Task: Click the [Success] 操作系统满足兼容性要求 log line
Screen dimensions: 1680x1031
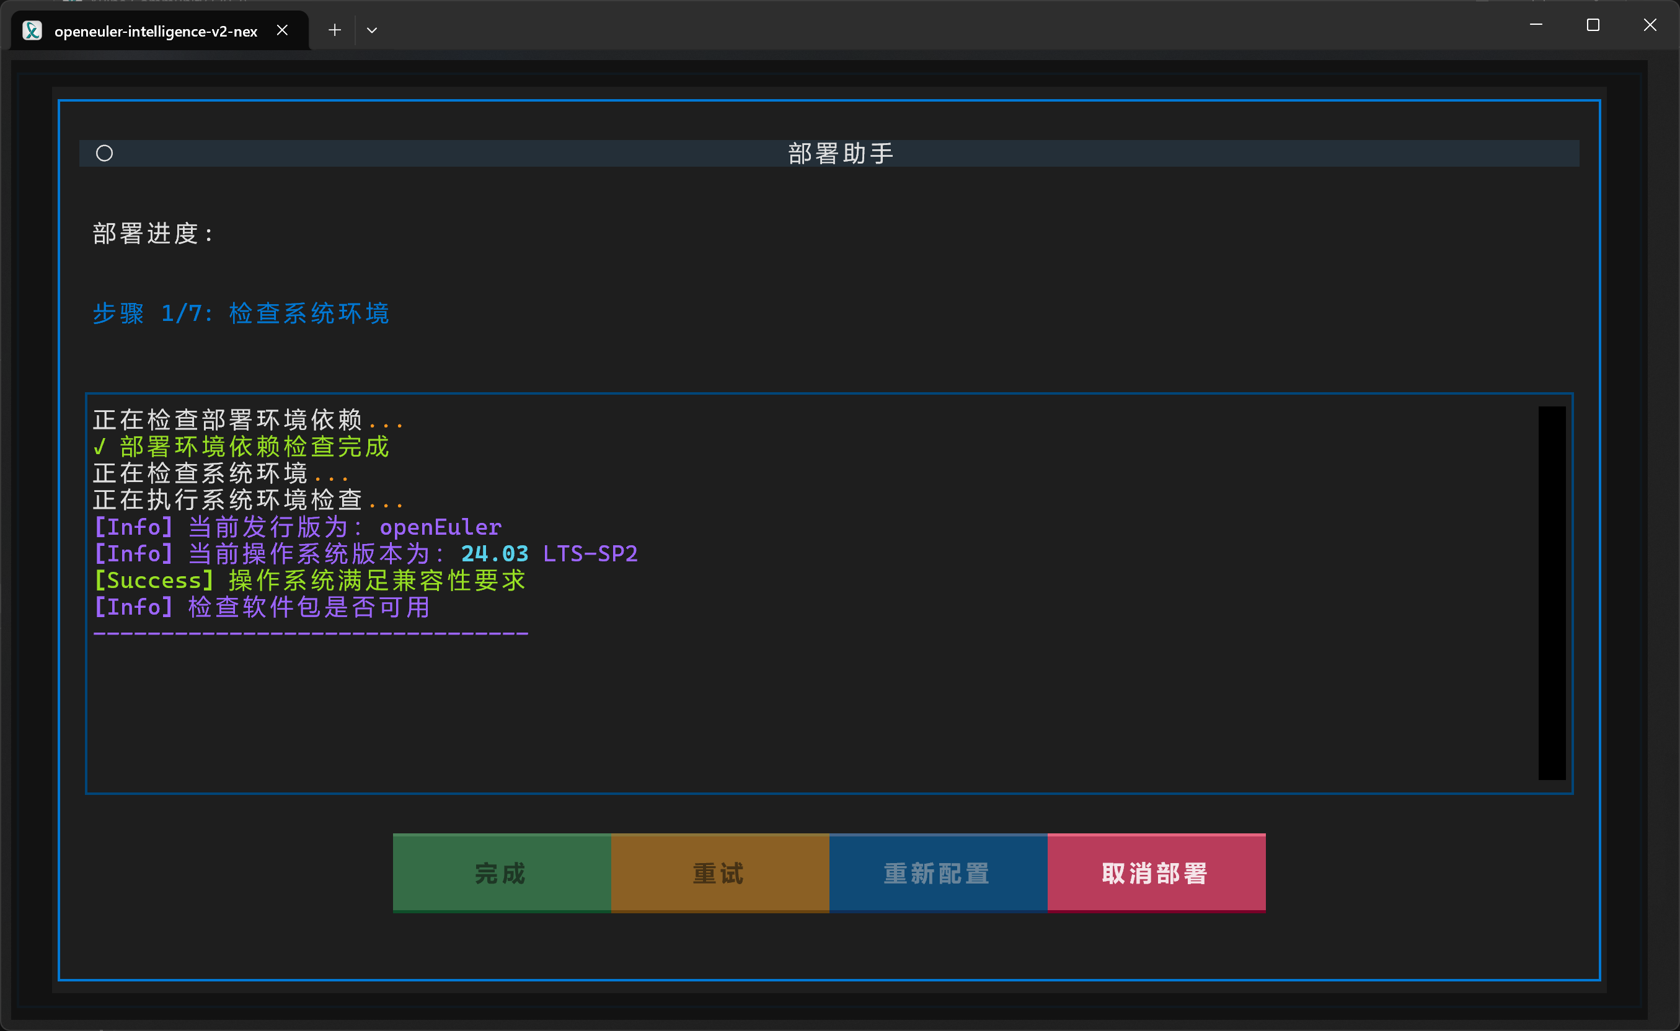Action: tap(310, 581)
